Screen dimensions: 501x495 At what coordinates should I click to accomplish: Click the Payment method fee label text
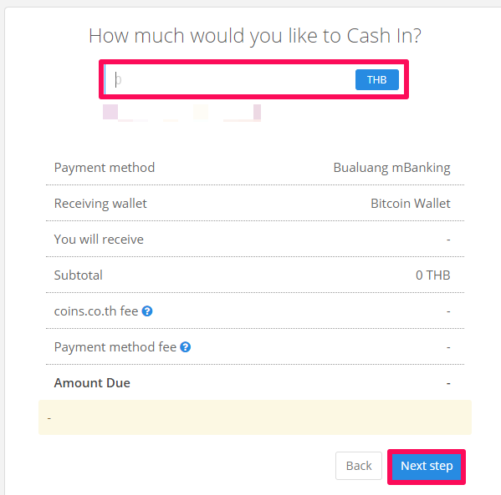[115, 347]
